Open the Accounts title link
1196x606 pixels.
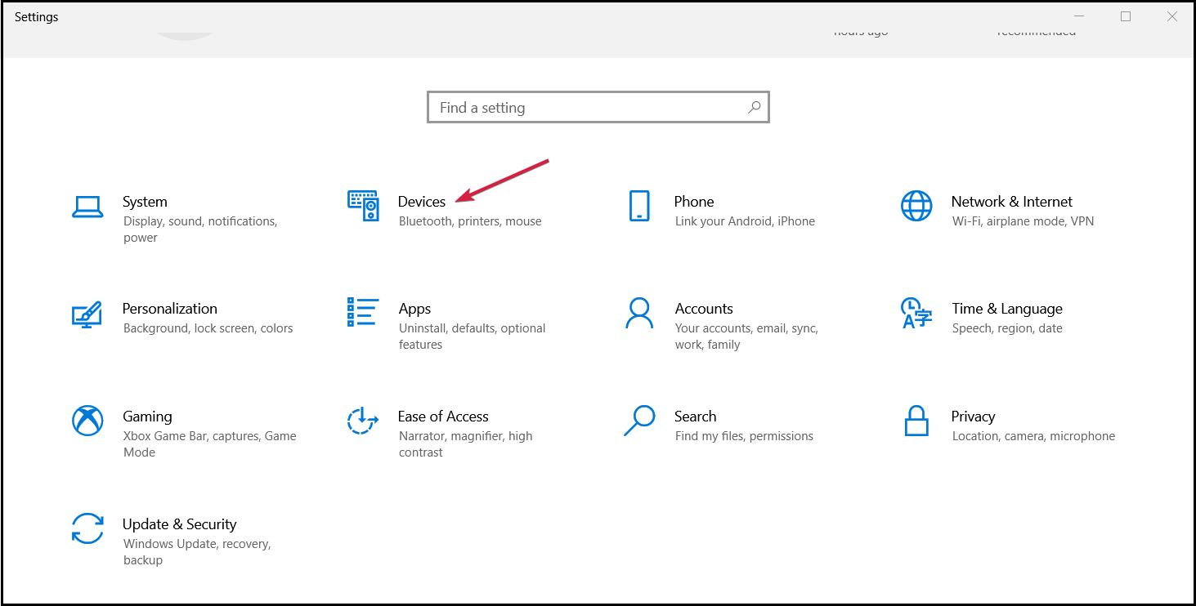(704, 309)
